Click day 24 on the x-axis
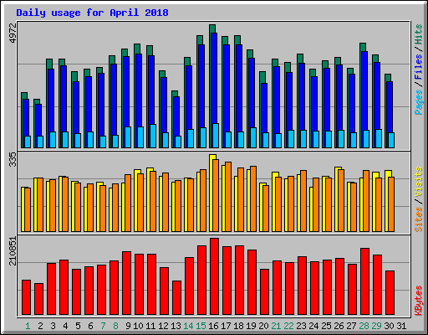 click(313, 326)
